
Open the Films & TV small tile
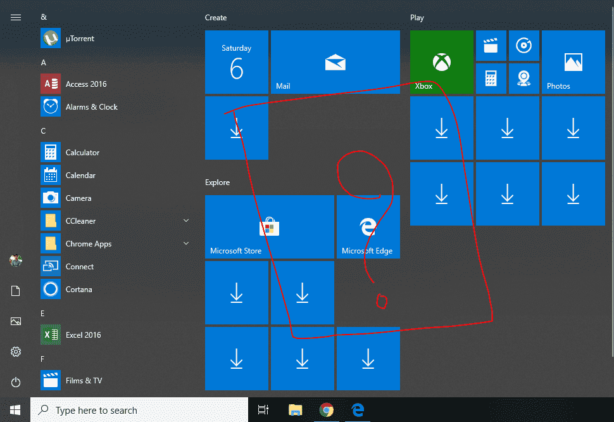(491, 46)
